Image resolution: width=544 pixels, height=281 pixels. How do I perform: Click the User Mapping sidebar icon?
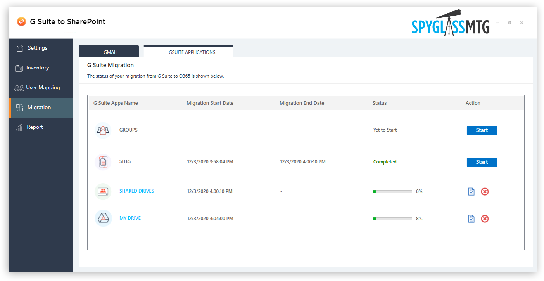[19, 88]
